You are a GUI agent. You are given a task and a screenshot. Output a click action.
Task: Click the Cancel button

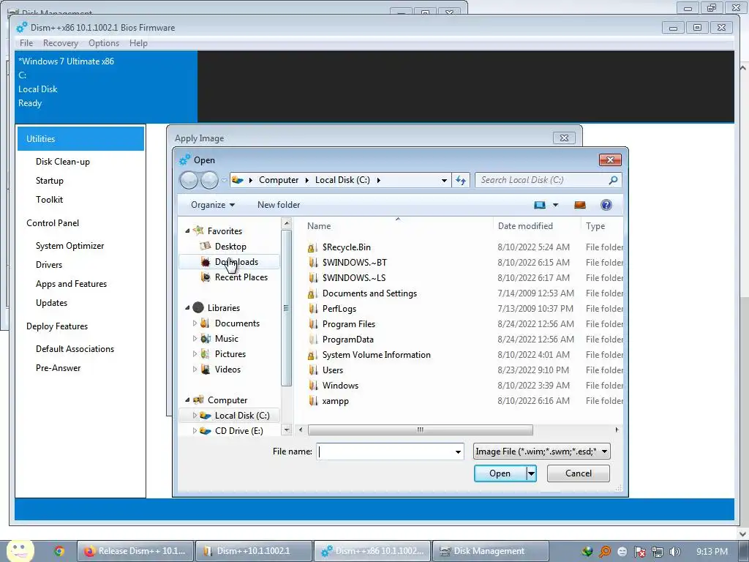[578, 473]
